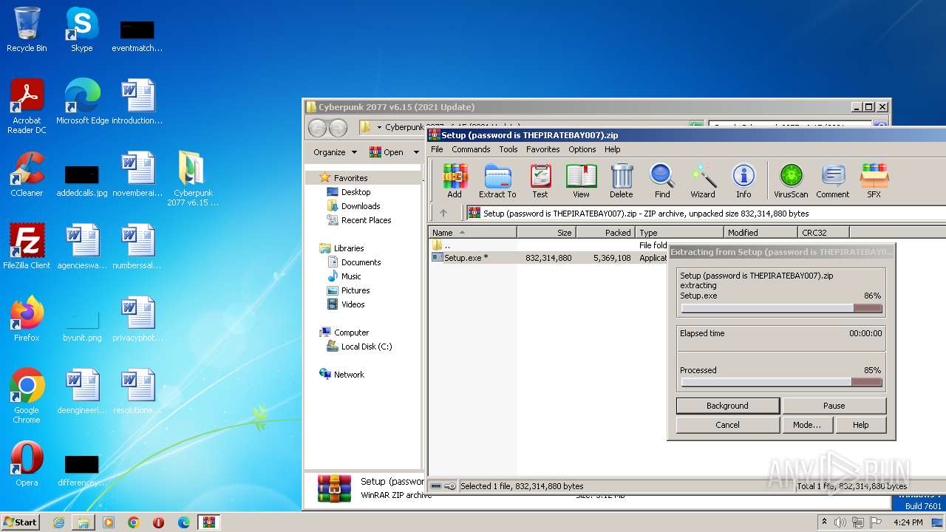Image resolution: width=946 pixels, height=532 pixels.
Task: Sort by Size column header
Action: tap(546, 232)
